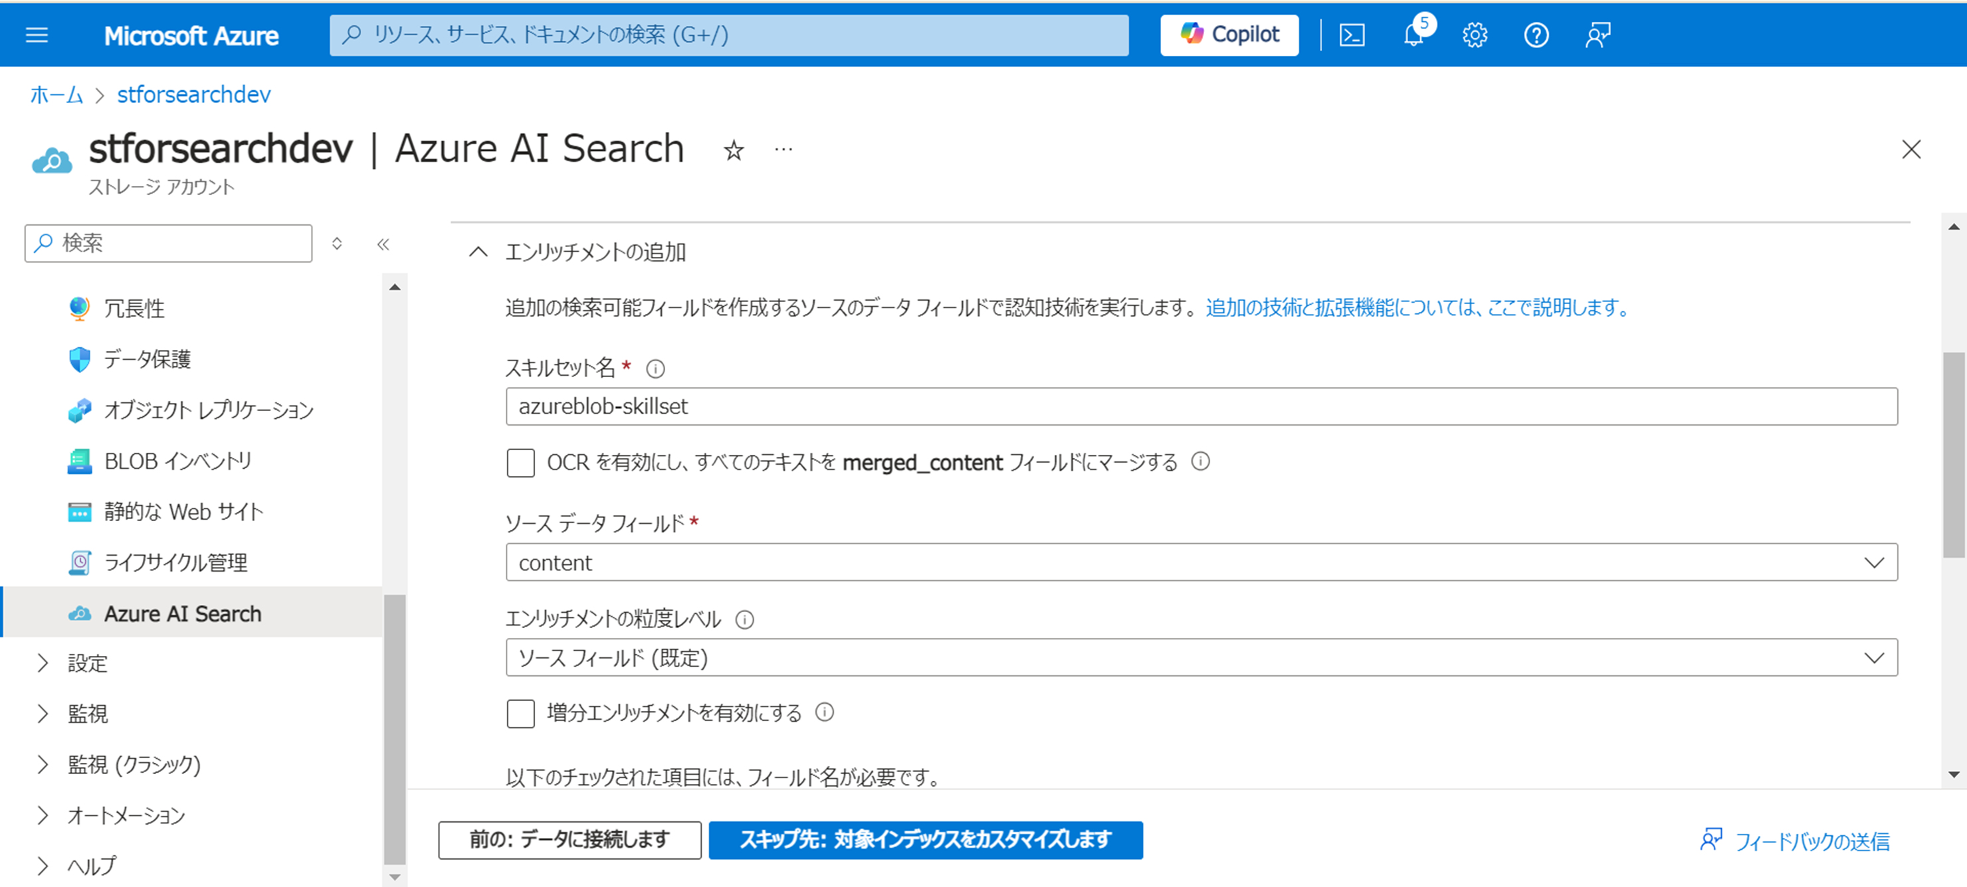Show スキルセット名 info tooltip icon
The image size is (1967, 887).
click(655, 369)
